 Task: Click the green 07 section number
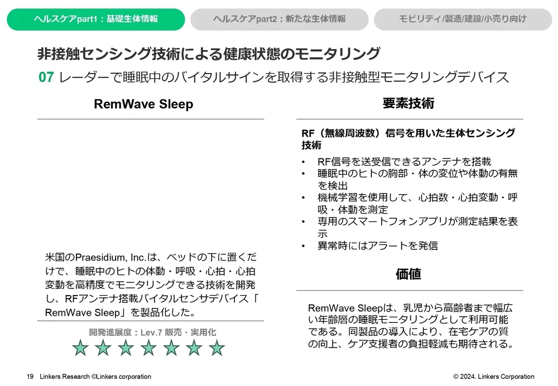click(46, 77)
